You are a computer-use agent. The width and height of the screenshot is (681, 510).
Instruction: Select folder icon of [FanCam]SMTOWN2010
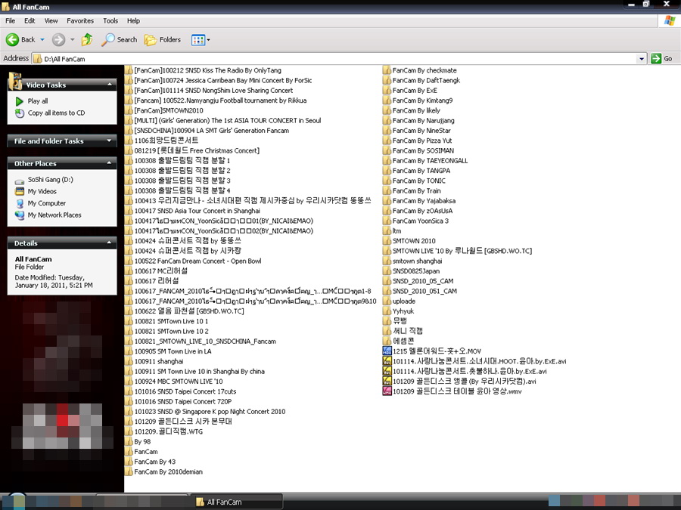click(129, 110)
